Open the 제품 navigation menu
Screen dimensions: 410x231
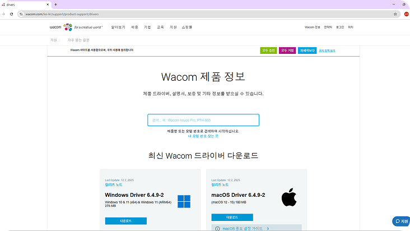134,27
